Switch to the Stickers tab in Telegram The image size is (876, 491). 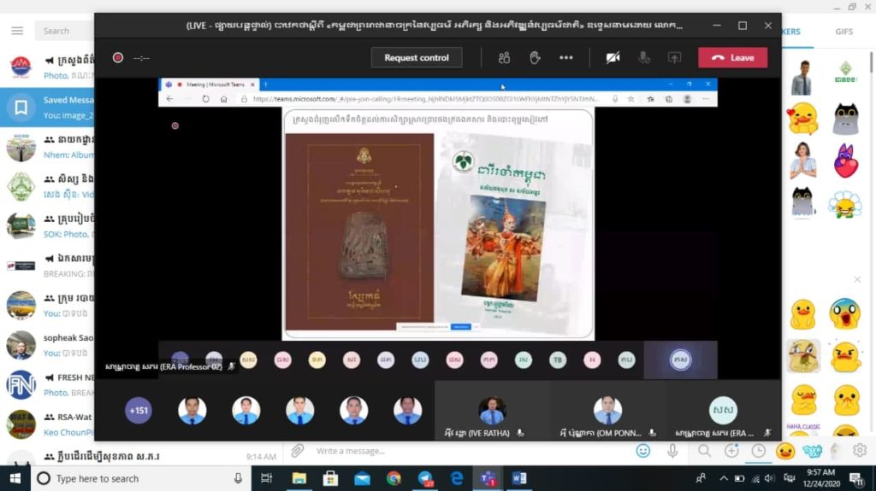pyautogui.click(x=792, y=32)
